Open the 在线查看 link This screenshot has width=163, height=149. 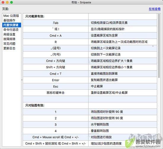click(x=155, y=9)
